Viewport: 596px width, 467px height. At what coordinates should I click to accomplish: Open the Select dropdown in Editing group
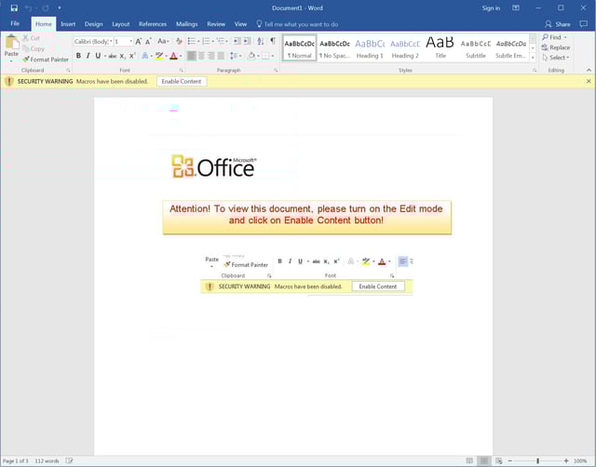point(556,58)
